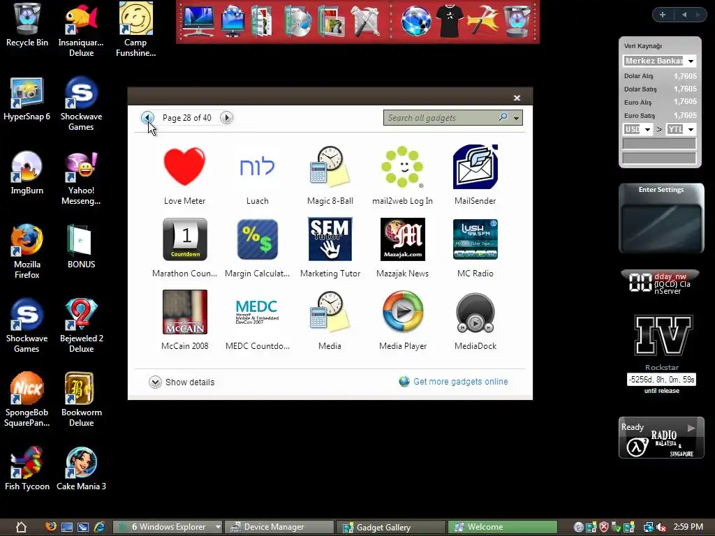
Task: Open the BONUS desktop folder
Action: pos(81,246)
